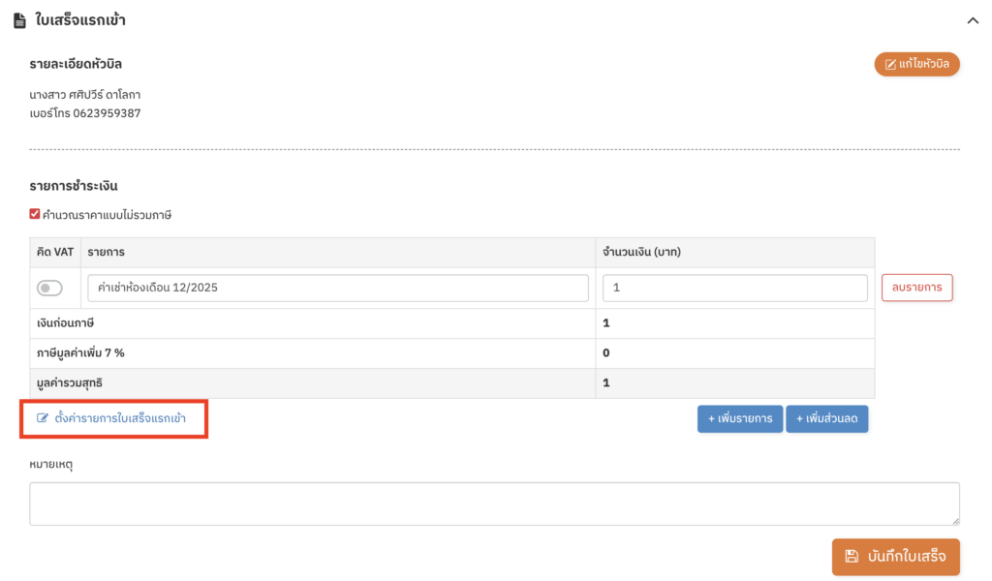Grab the resize handle of หมายเหตุ textarea
Viewport: 992px width, 581px height.
pos(954,520)
